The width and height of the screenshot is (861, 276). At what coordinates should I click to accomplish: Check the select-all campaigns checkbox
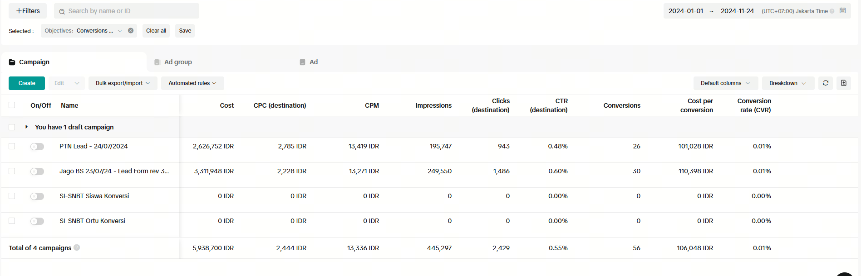click(12, 105)
